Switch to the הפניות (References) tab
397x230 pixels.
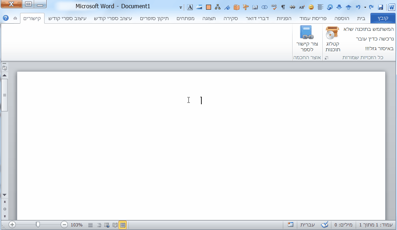pyautogui.click(x=284, y=18)
